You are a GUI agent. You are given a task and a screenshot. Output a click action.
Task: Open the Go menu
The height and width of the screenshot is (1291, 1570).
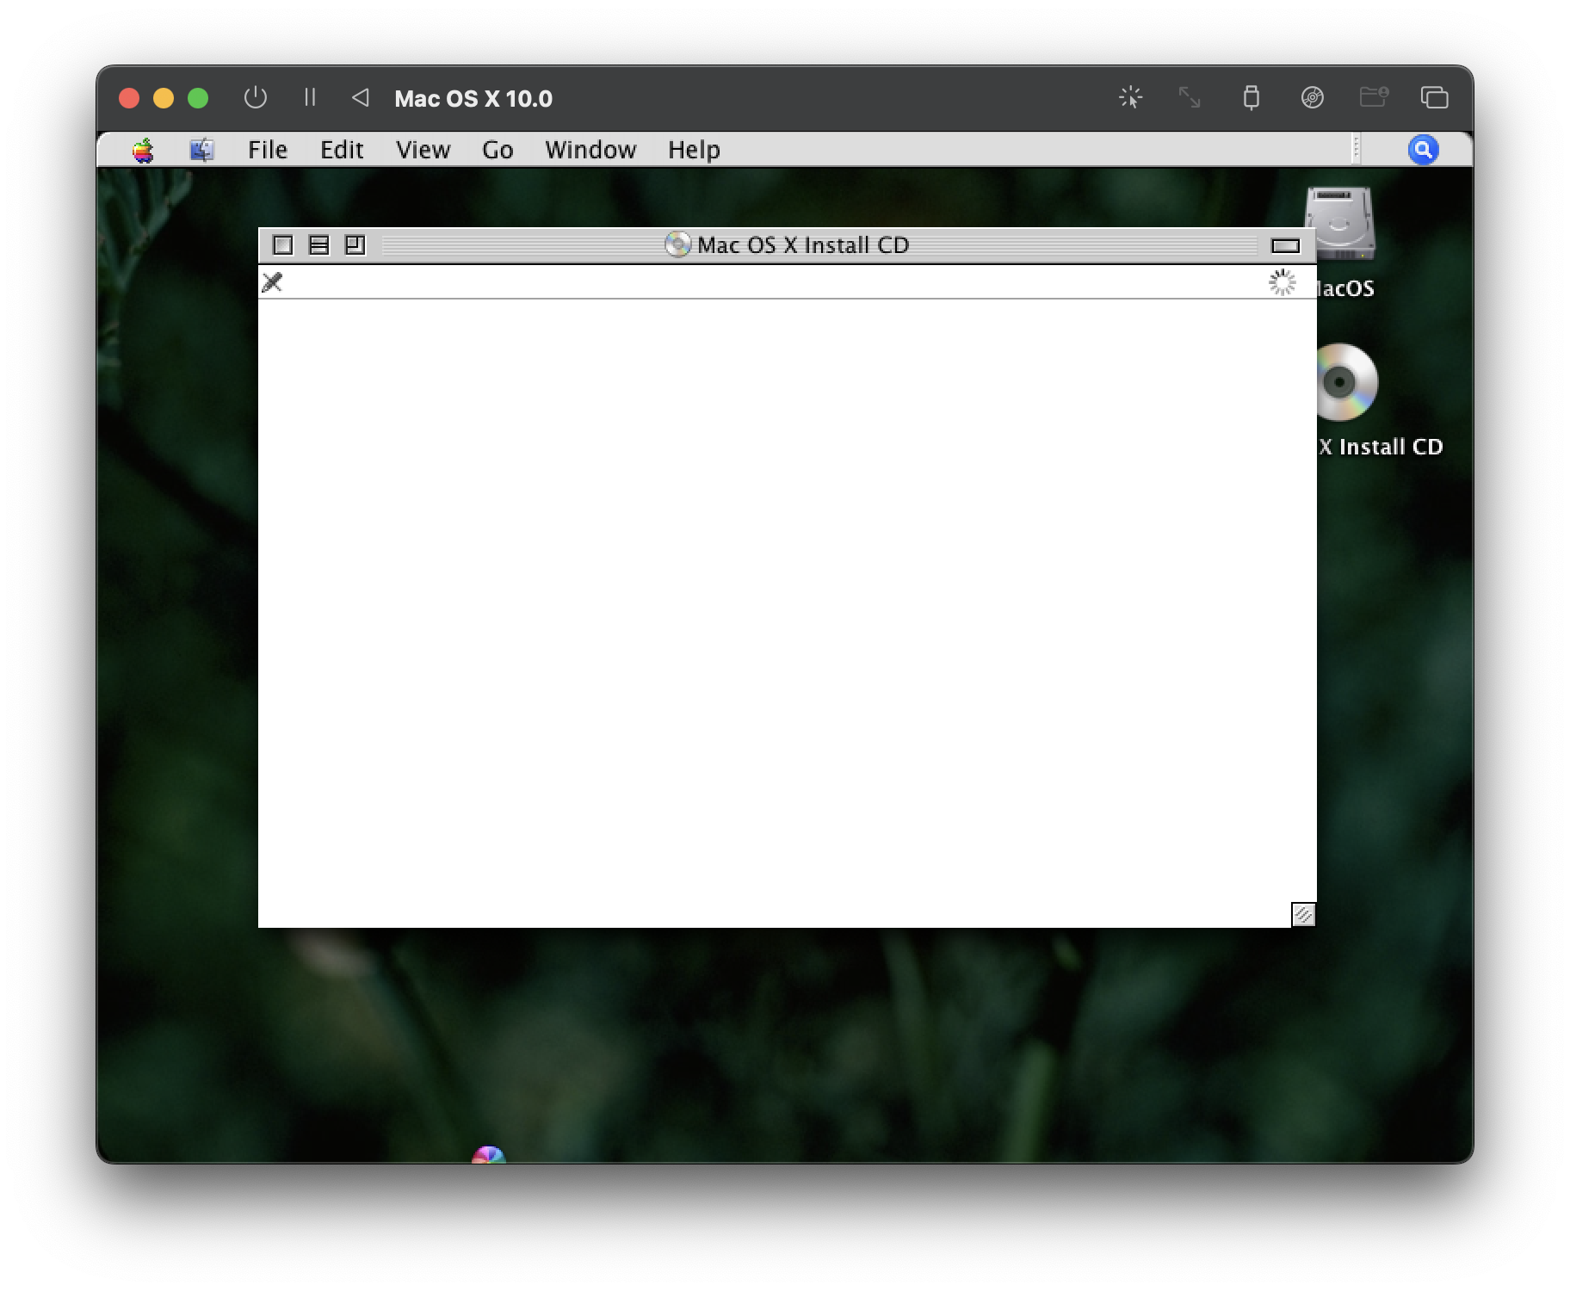[x=498, y=150]
